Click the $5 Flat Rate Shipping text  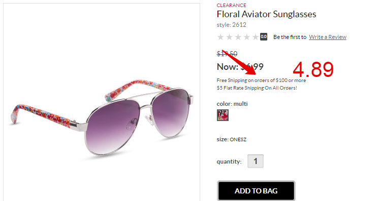tap(257, 88)
